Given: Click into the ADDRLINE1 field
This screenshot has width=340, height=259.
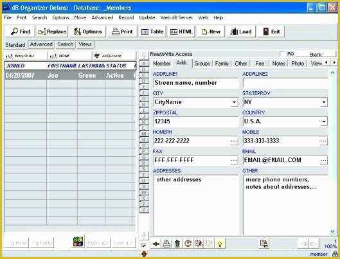Looking at the screenshot, I should pos(195,83).
